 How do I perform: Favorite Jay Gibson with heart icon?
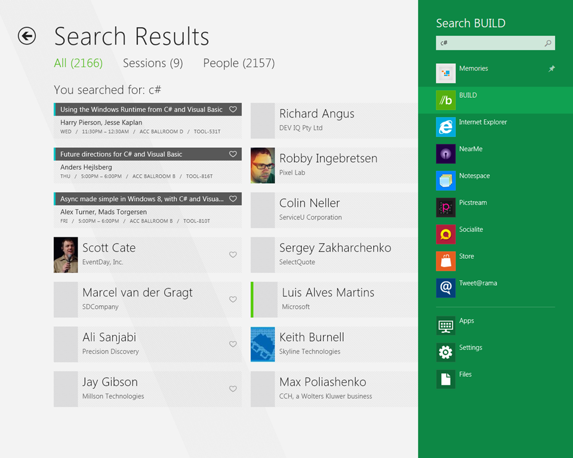233,389
